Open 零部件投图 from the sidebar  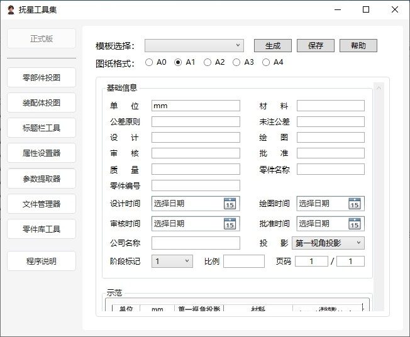tap(42, 78)
